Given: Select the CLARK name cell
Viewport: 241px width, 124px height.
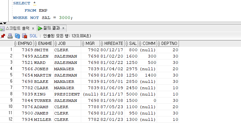Looking at the screenshot, I should click(44, 88).
